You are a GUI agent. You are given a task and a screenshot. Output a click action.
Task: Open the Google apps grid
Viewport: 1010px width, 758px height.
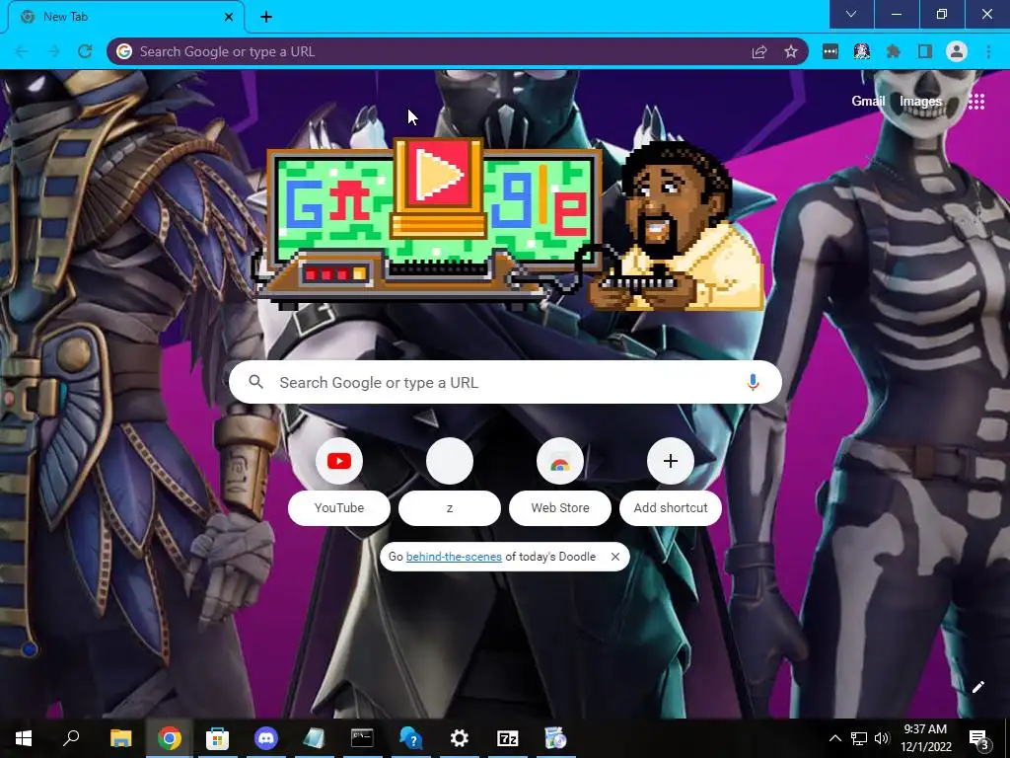point(976,102)
